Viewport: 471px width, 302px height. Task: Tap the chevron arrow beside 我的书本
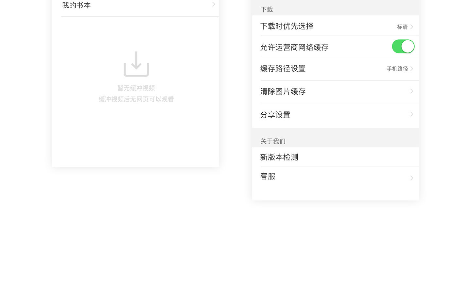[214, 5]
